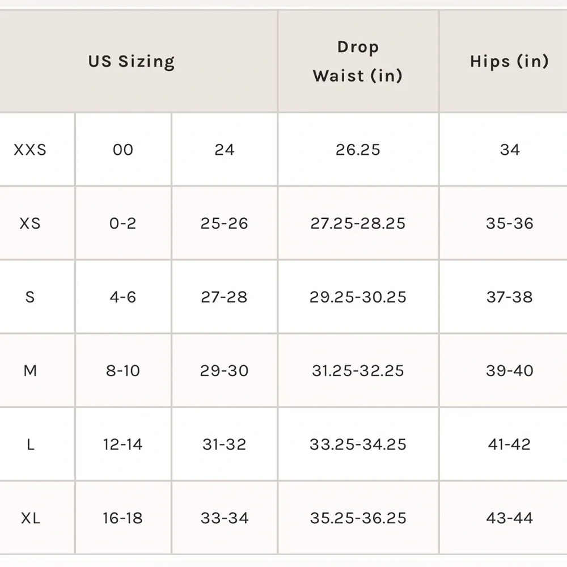Click the Drop Waist (in) header
The image size is (567, 567).
click(358, 61)
